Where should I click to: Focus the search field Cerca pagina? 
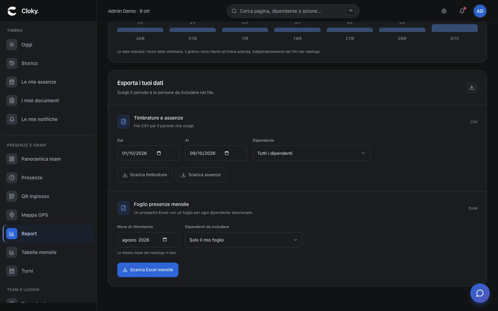(293, 11)
